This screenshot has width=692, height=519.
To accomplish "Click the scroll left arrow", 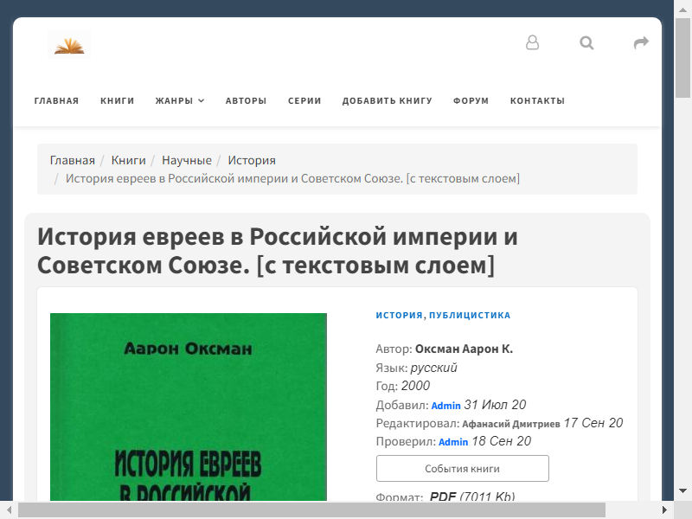I will point(9,510).
